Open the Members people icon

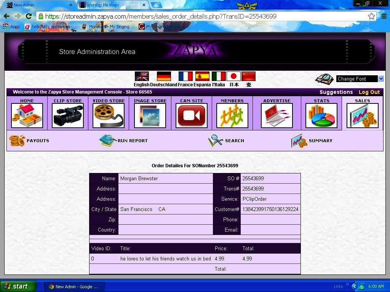pos(232,116)
